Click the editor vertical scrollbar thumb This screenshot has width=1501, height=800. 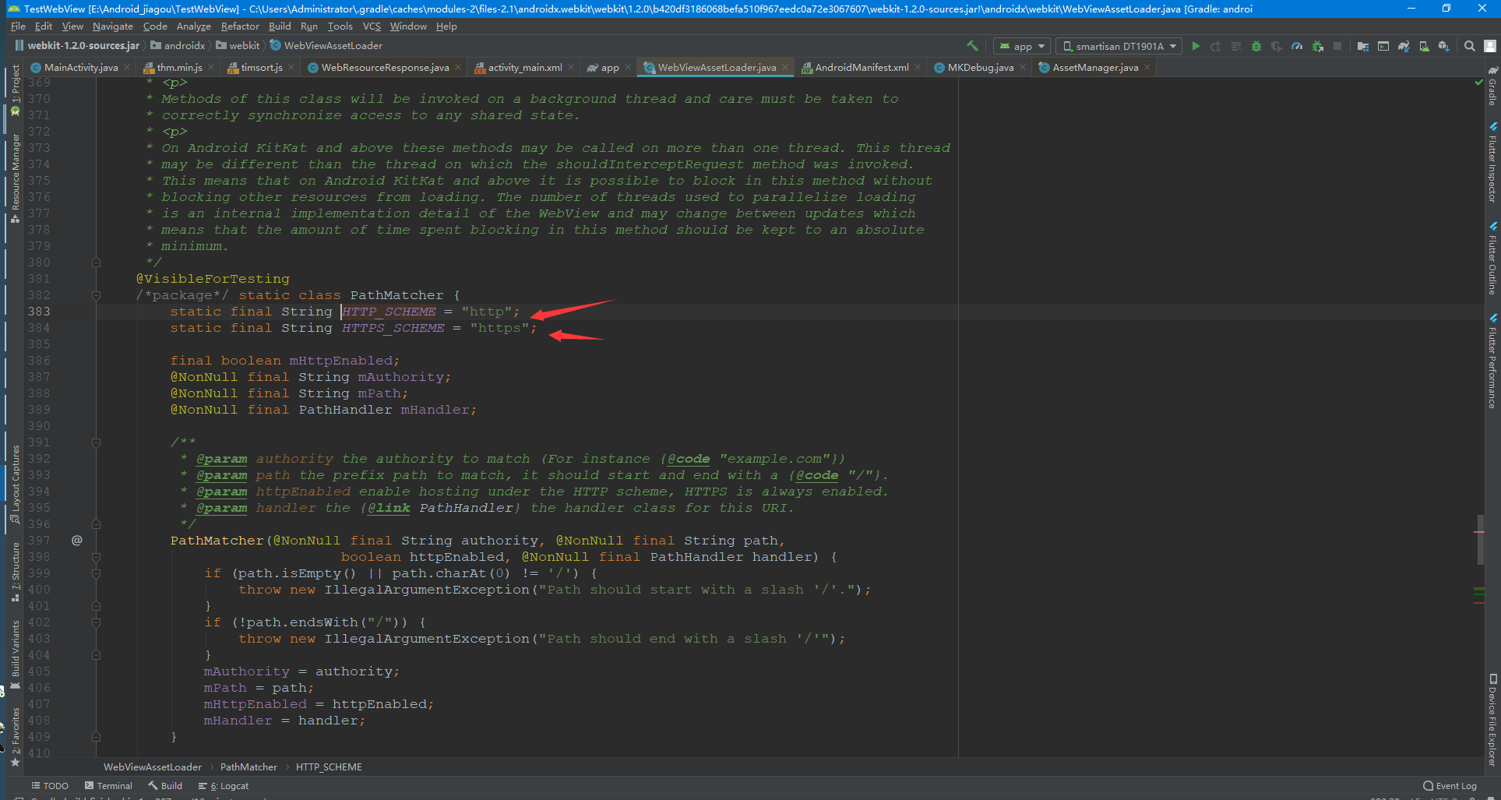(1479, 539)
